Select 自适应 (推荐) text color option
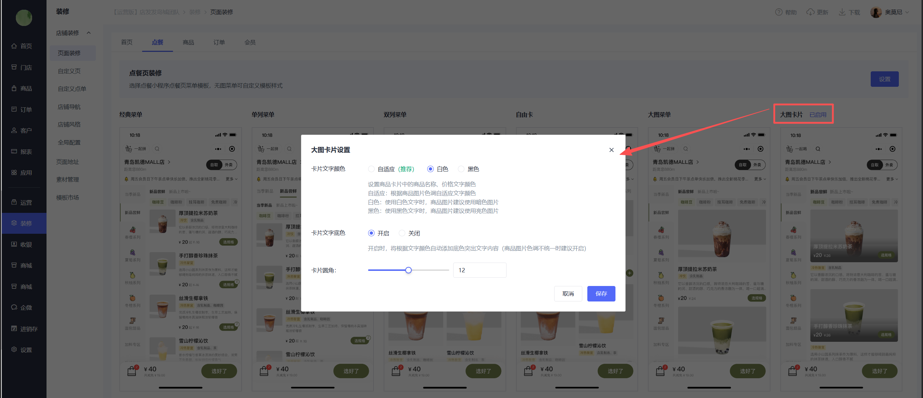 pyautogui.click(x=371, y=169)
